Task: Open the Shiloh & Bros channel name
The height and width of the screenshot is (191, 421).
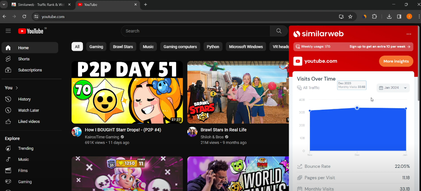Action: point(213,137)
